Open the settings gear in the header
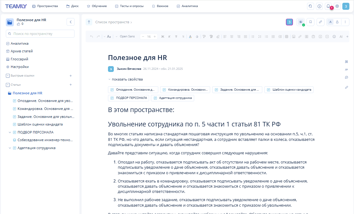Viewport: 354px width, 214px height. 337,6
